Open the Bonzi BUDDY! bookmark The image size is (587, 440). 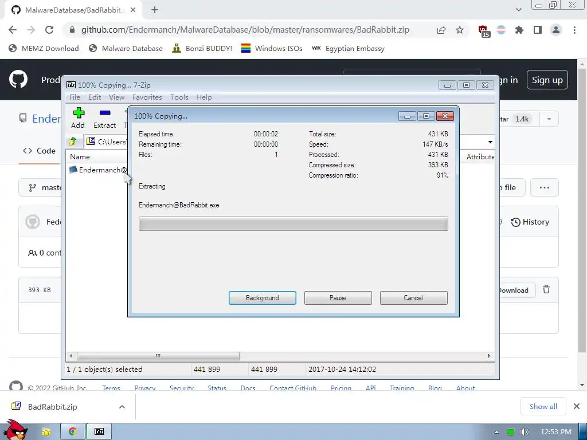point(202,49)
